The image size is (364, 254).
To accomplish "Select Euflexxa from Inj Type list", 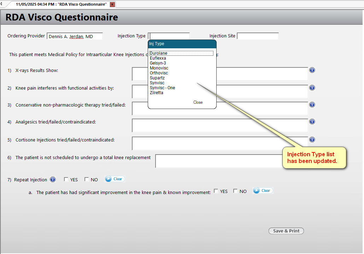I will point(158,58).
